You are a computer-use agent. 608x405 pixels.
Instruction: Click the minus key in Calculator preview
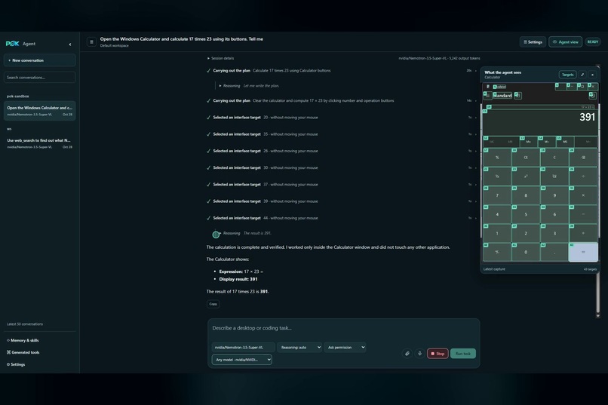click(x=583, y=214)
